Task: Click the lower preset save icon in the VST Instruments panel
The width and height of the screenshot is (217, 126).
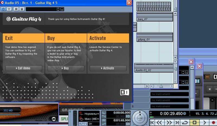Action: coord(187,82)
